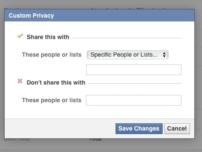Click the red X beside Don't share this with

click(x=20, y=81)
